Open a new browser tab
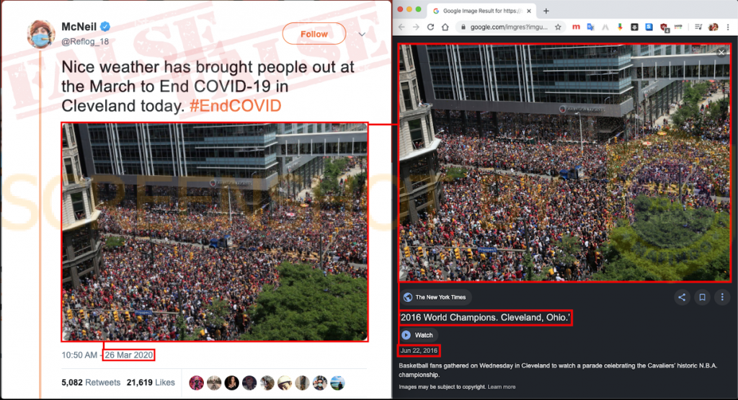The height and width of the screenshot is (400, 738). pyautogui.click(x=546, y=11)
